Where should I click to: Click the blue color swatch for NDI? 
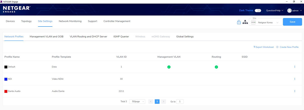click(x=6, y=79)
